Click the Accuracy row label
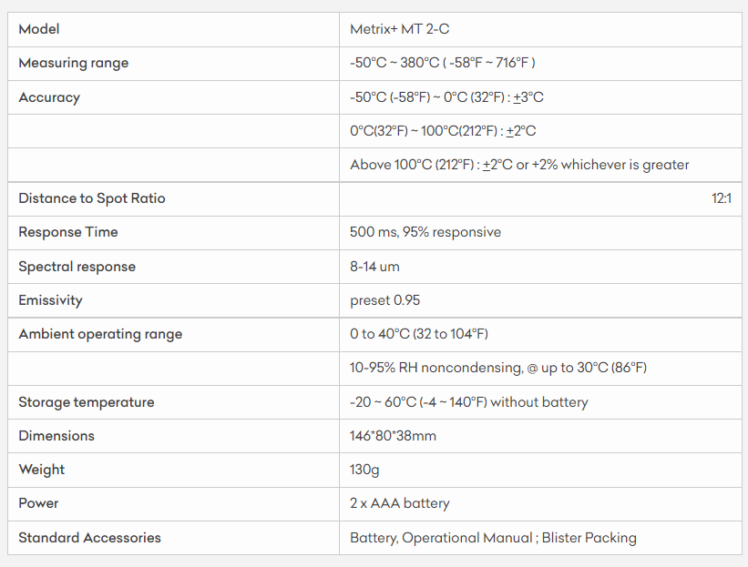 [x=49, y=97]
